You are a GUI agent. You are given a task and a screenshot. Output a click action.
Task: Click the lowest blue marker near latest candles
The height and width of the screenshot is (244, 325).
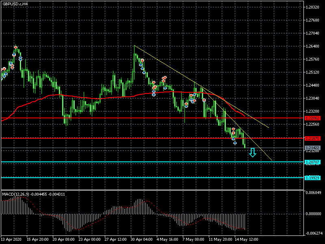[235, 143]
